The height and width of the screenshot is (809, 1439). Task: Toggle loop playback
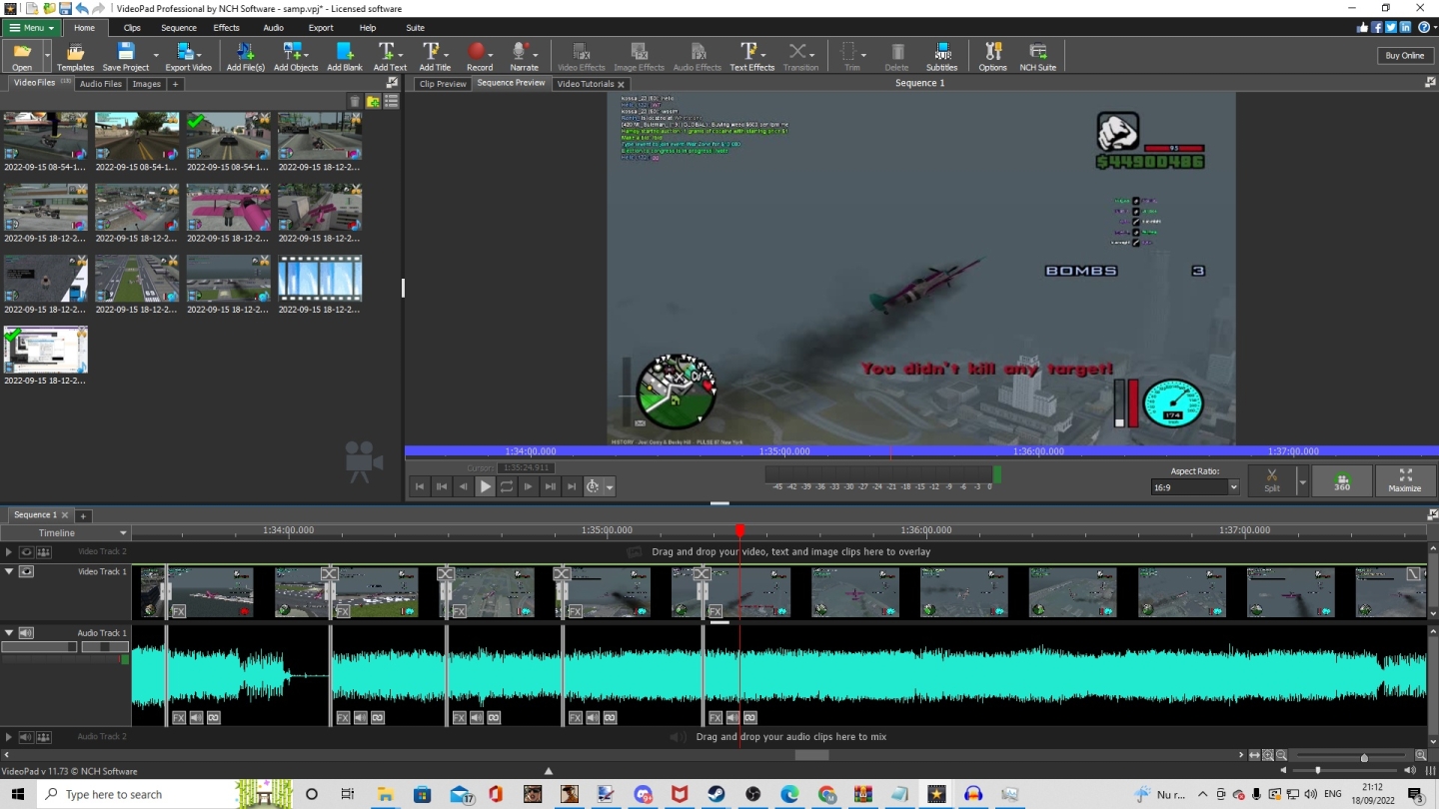point(507,486)
